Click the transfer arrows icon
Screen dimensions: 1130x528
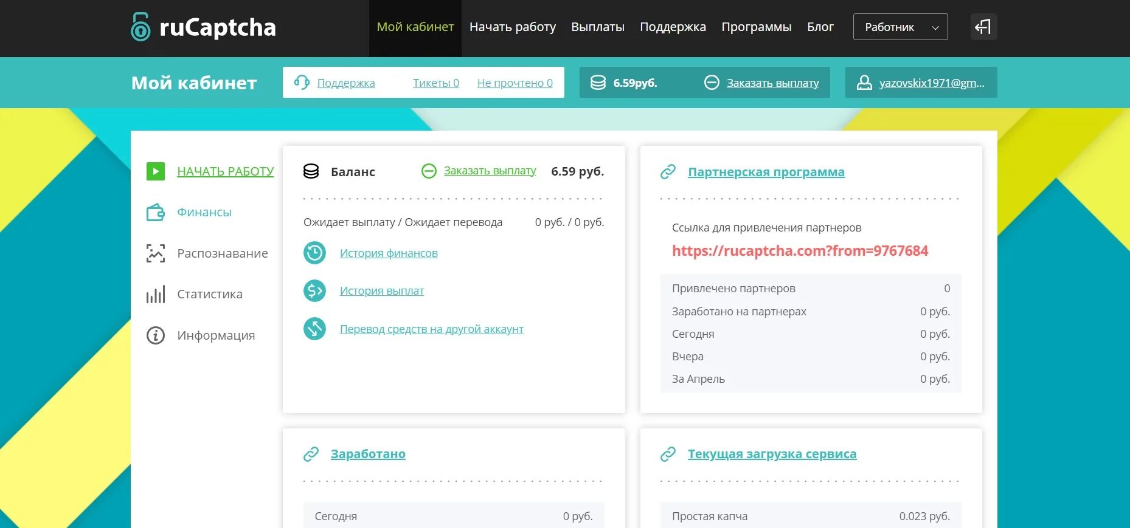click(314, 329)
